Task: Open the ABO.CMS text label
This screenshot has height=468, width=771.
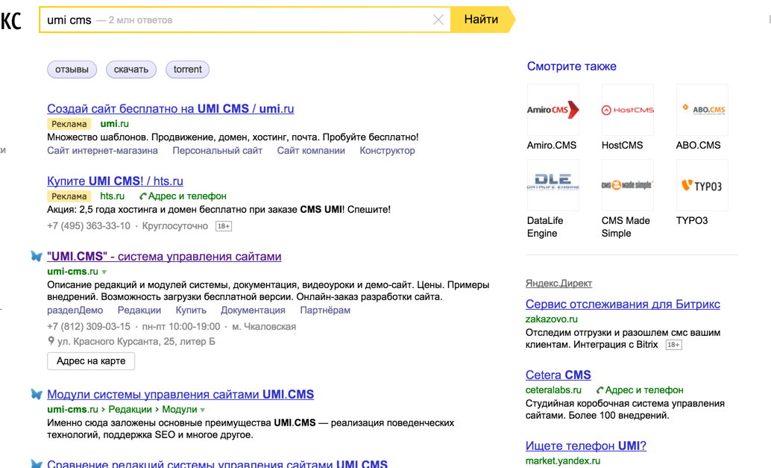Action: tap(698, 145)
